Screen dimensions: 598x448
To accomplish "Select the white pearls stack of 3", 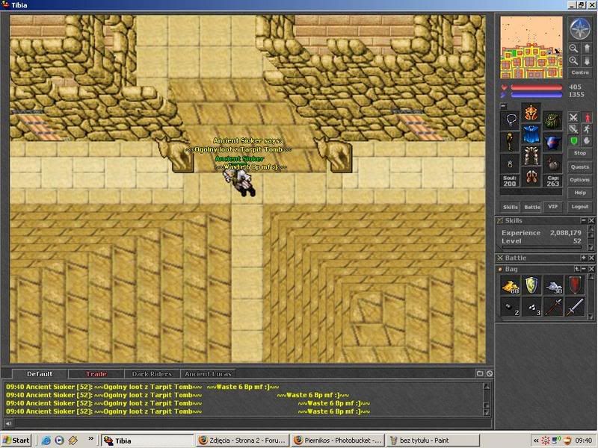I will [x=531, y=307].
